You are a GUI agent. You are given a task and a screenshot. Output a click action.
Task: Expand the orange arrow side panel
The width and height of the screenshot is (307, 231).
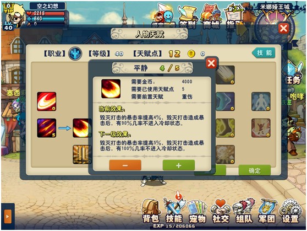click(8, 217)
